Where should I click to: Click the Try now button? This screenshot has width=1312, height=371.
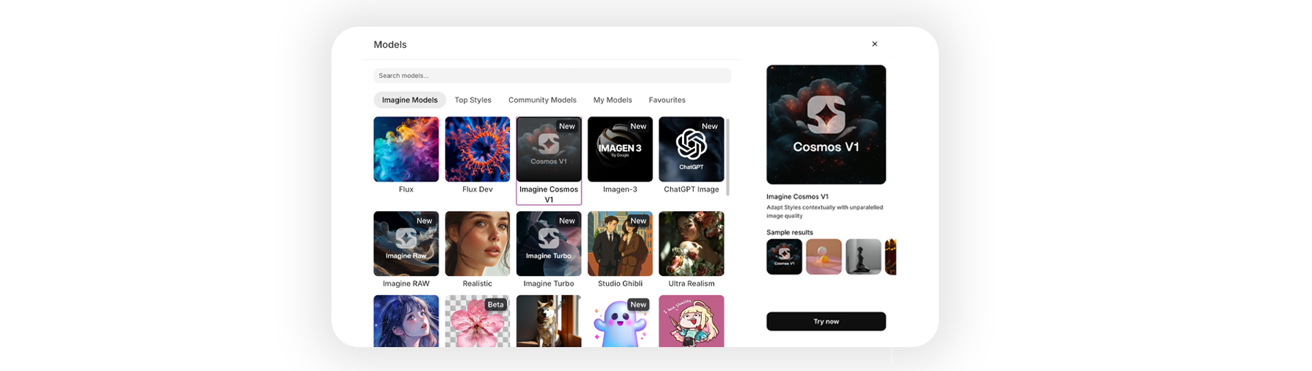coord(826,321)
